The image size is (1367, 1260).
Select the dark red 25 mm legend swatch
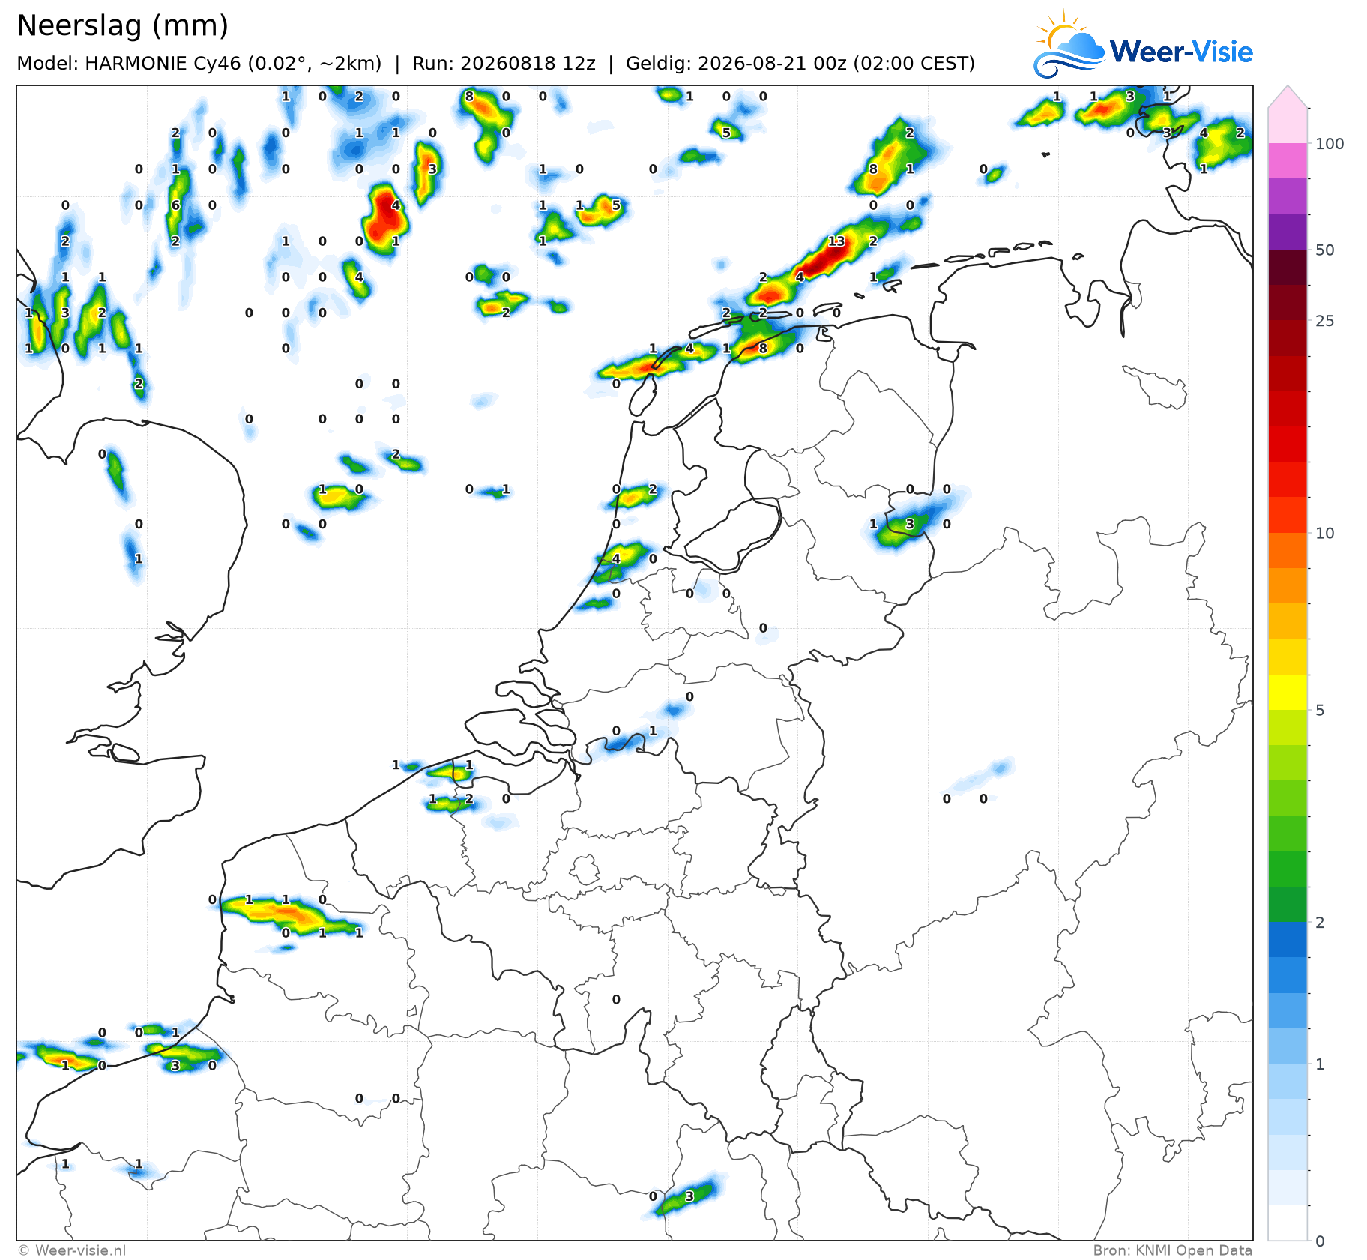pyautogui.click(x=1288, y=303)
